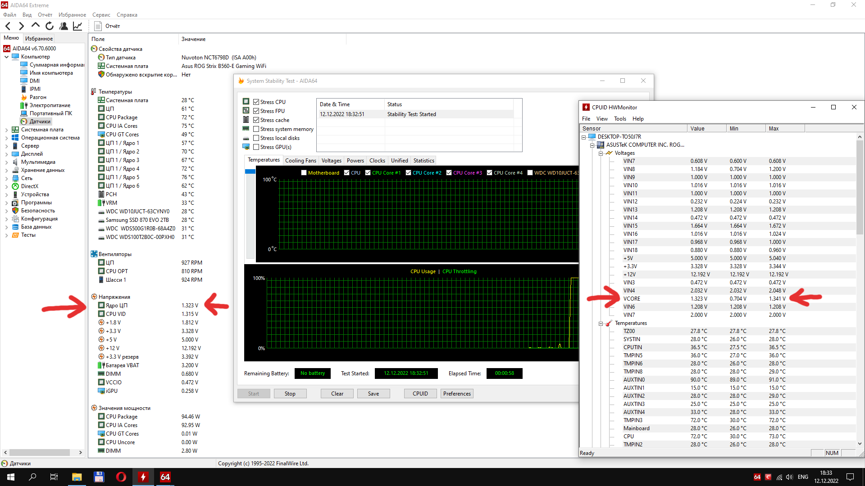Collapse the Voltages tree in HWMonitor
The image size is (865, 486).
tap(601, 153)
